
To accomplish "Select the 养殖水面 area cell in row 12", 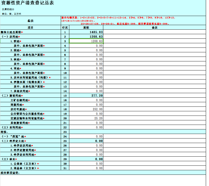I will point(86,82).
